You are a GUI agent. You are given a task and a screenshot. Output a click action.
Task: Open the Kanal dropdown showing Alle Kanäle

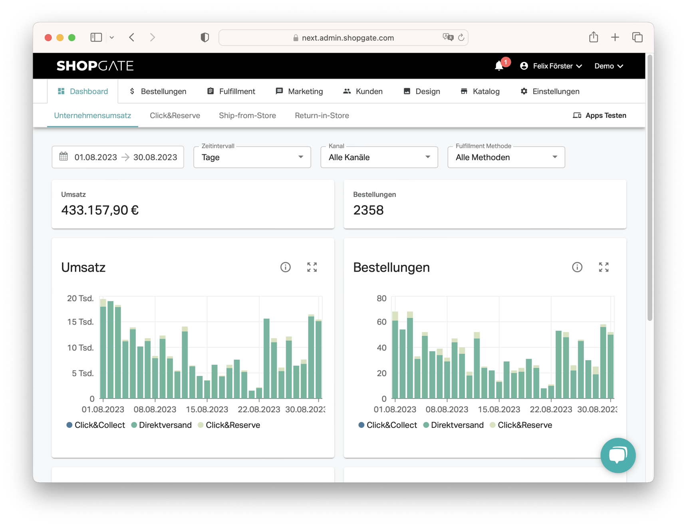point(379,157)
